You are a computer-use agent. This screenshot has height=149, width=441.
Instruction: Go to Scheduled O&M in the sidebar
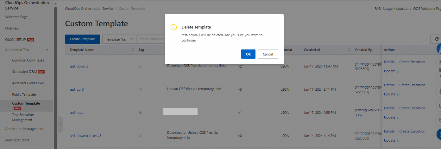[25, 72]
